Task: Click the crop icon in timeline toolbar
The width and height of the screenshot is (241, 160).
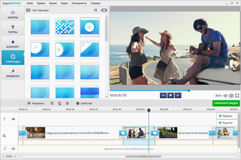Action: [52, 103]
